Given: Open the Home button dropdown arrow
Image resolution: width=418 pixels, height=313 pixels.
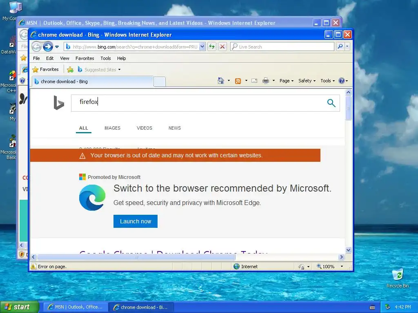Looking at the screenshot, I should (229, 81).
